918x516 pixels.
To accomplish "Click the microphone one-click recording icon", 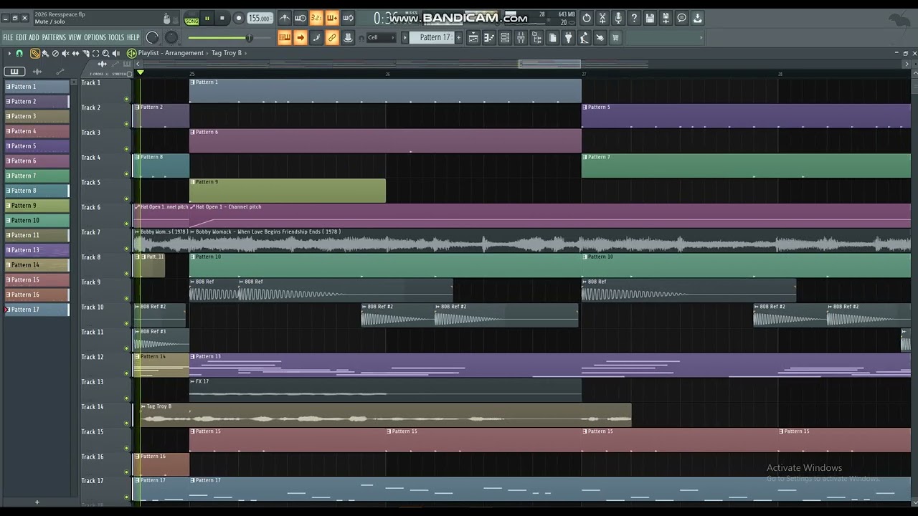I will pos(618,18).
